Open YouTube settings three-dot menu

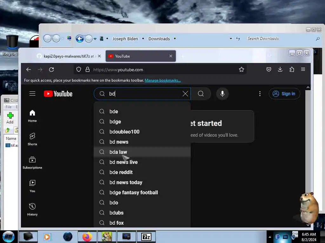pos(260,94)
